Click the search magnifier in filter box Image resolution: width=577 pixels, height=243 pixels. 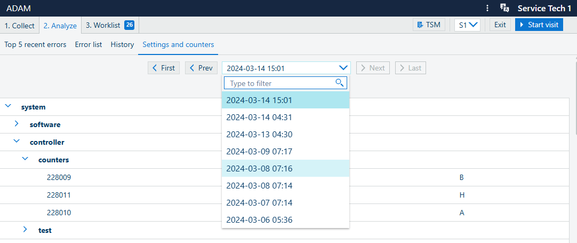click(339, 83)
